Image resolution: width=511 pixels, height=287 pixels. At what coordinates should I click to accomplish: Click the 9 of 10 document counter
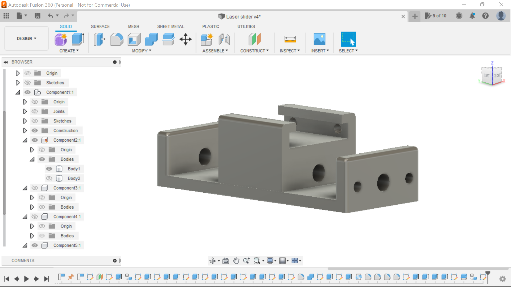click(436, 16)
